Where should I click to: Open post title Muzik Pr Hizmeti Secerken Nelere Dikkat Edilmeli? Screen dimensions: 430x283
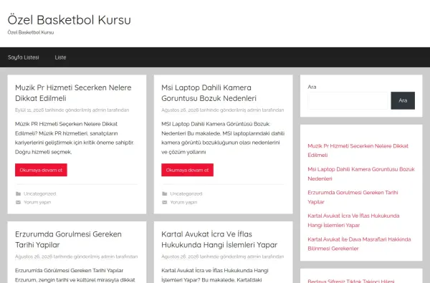(x=73, y=92)
